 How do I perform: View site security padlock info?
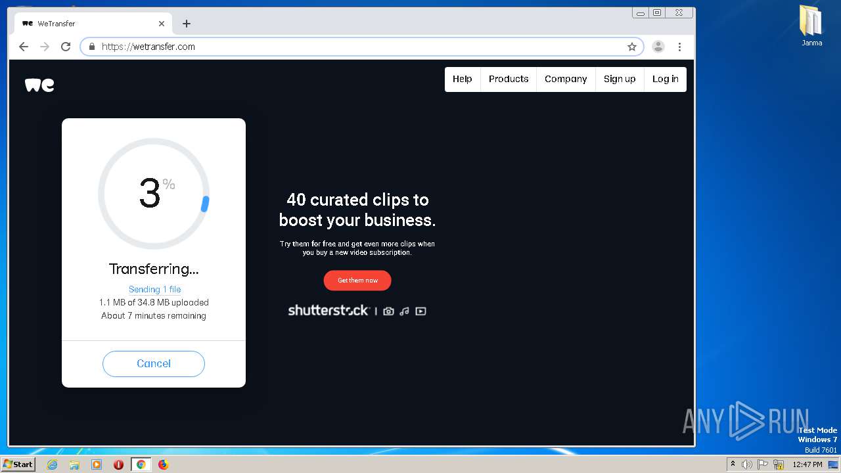pyautogui.click(x=92, y=47)
